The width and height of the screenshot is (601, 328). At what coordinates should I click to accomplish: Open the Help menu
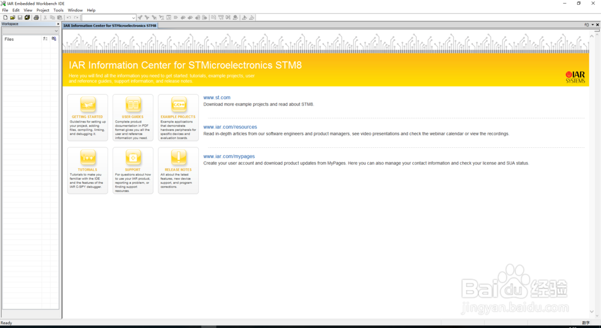(x=91, y=10)
